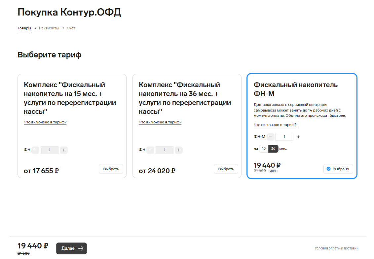Click ФН quantity field in 15 мес. card
This screenshot has width=374, height=259.
point(50,150)
